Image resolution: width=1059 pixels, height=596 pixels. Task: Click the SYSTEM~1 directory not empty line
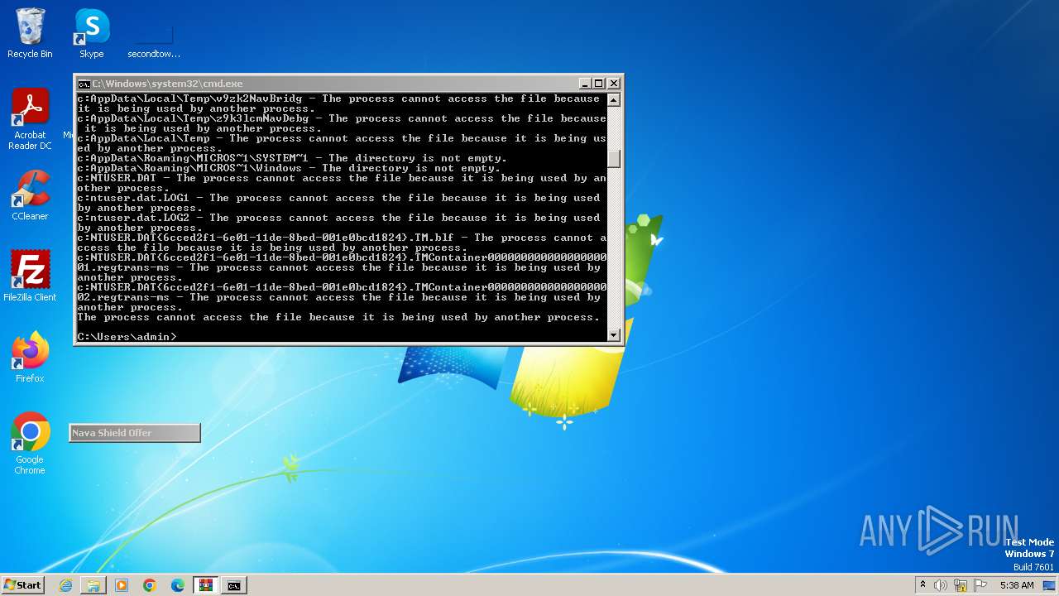[292, 158]
